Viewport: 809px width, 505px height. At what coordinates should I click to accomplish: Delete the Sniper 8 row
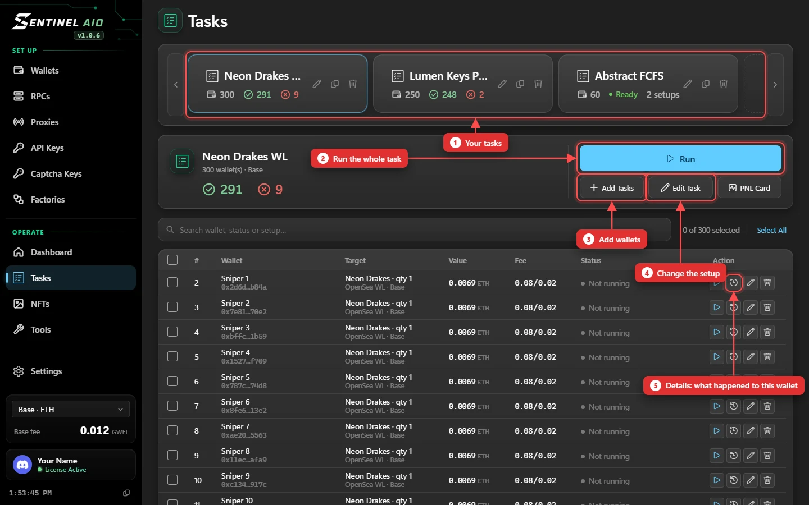point(767,456)
